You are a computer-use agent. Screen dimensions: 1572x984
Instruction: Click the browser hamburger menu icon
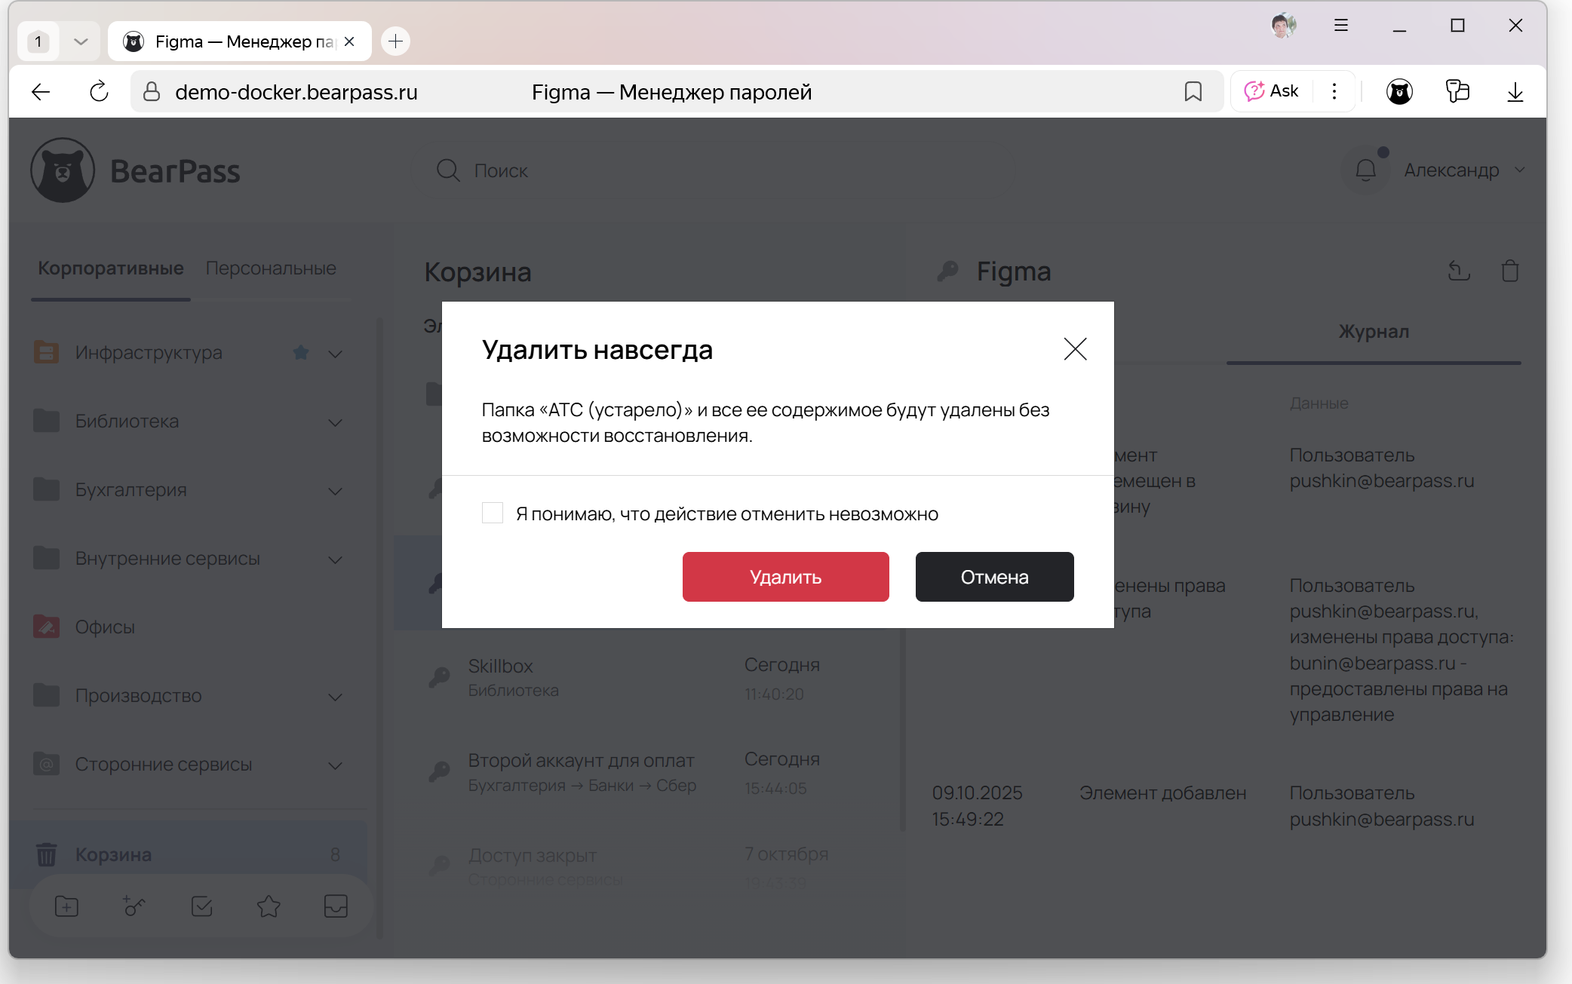pos(1340,26)
